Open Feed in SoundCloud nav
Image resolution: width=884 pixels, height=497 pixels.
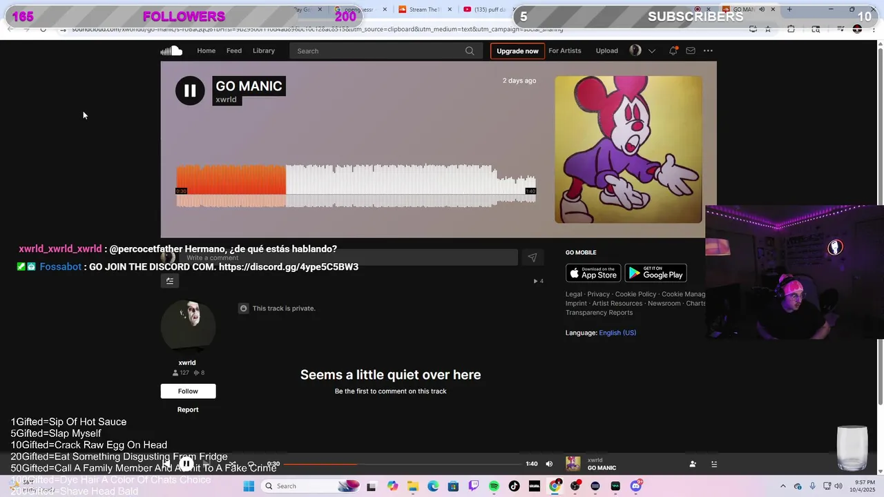[x=234, y=50]
